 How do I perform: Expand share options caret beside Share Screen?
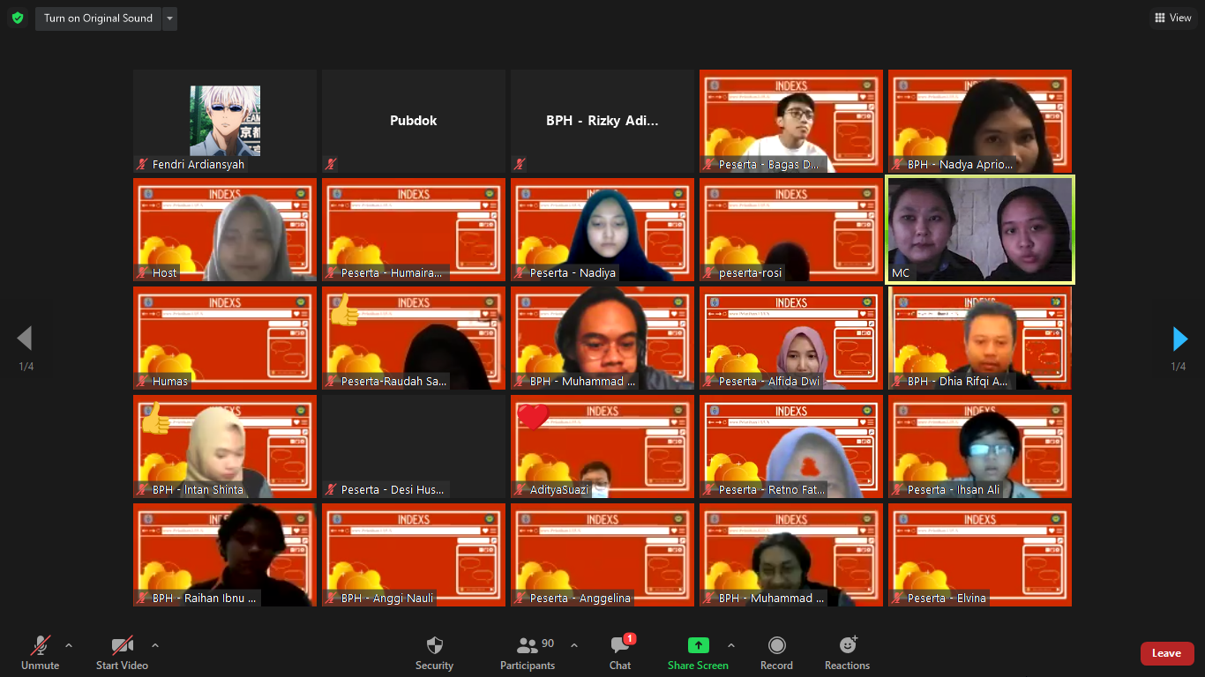coord(730,645)
